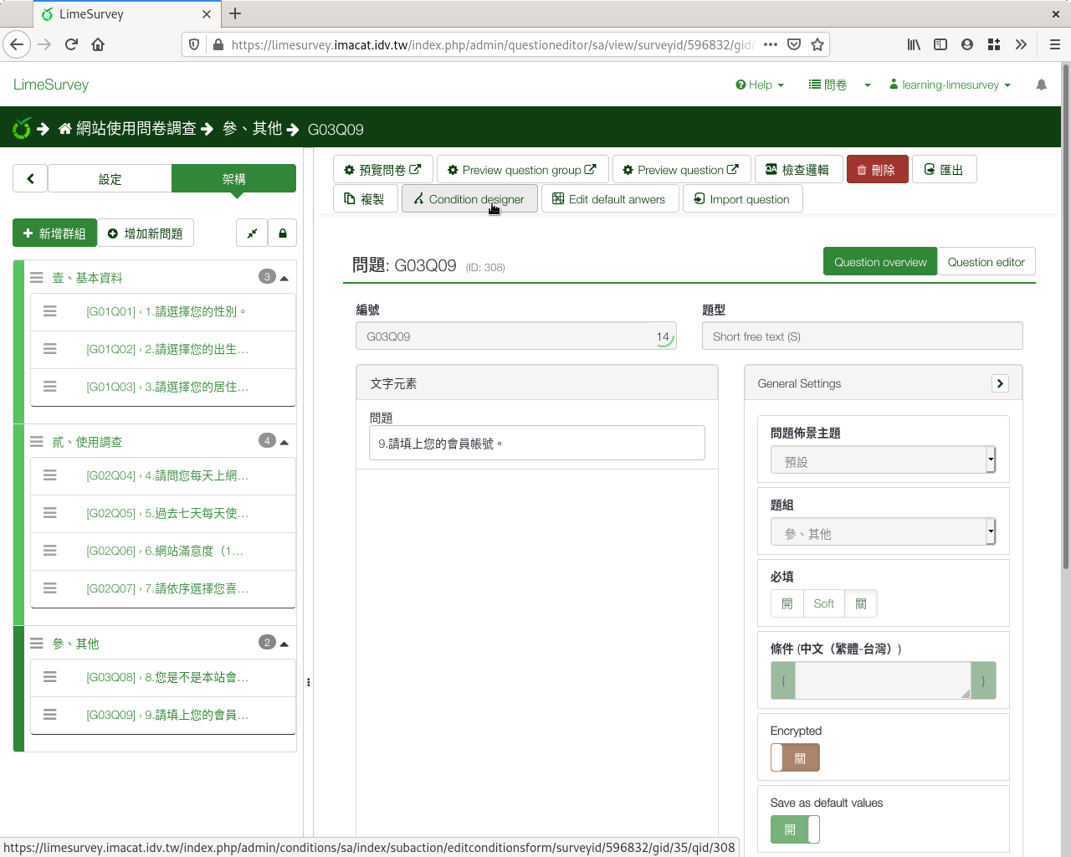Collapse the sidebar with the left chevron
The width and height of the screenshot is (1071, 857).
pyautogui.click(x=30, y=178)
